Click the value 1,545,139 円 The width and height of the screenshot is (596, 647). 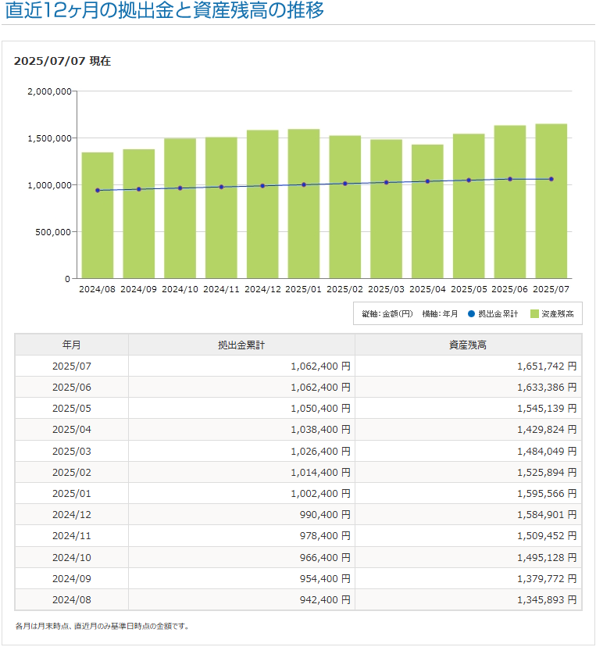[x=547, y=408]
